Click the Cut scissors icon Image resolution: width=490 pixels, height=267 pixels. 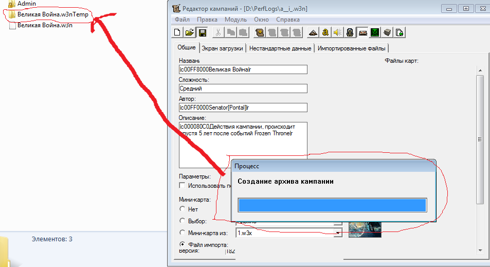(218, 32)
